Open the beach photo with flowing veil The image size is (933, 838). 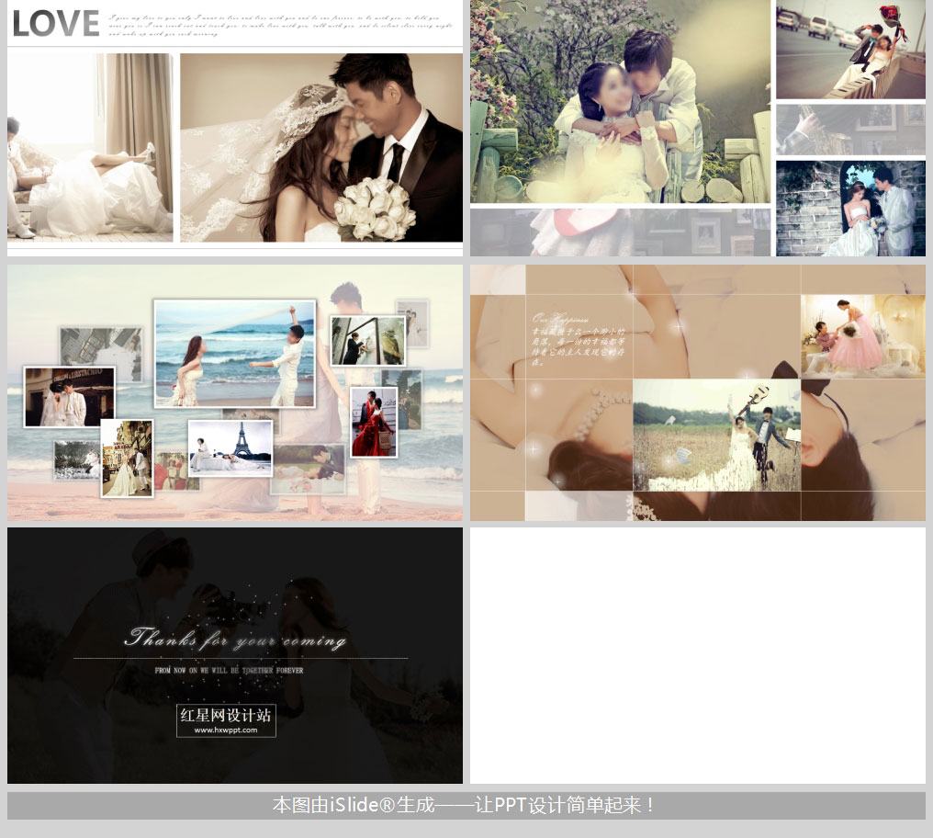235,354
